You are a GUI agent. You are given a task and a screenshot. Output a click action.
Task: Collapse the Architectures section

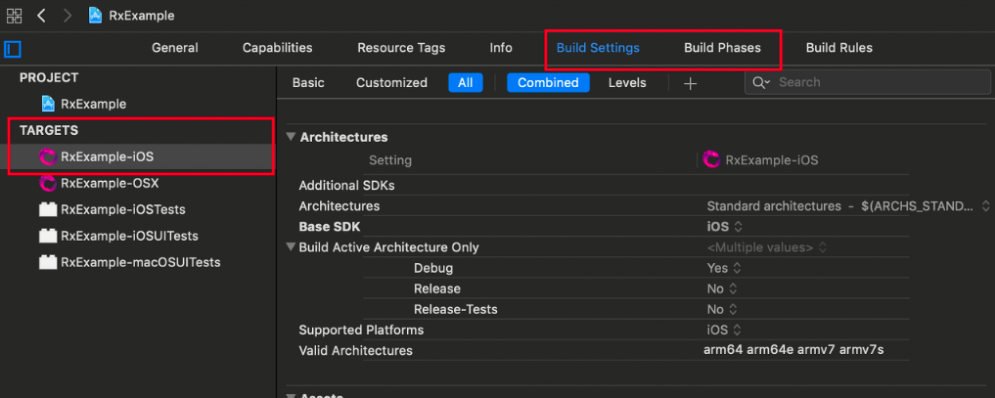click(x=291, y=137)
